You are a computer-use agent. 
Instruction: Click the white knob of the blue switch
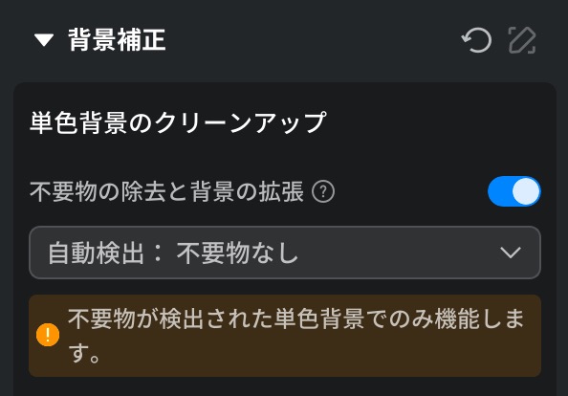pos(526,191)
